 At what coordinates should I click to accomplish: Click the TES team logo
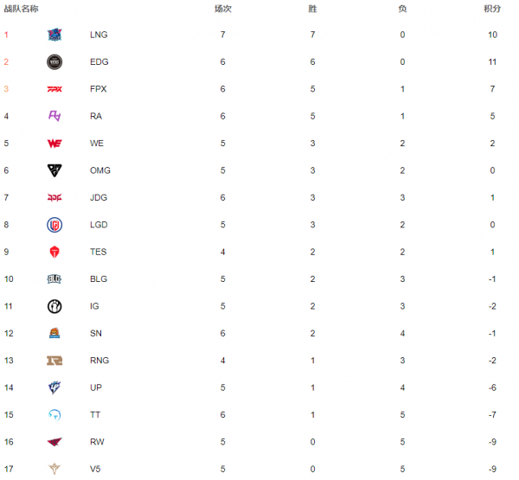click(x=54, y=252)
